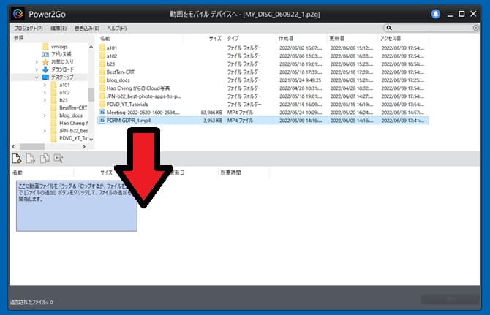
Task: Open the ヘルプ(H) menu
Action: click(x=117, y=28)
